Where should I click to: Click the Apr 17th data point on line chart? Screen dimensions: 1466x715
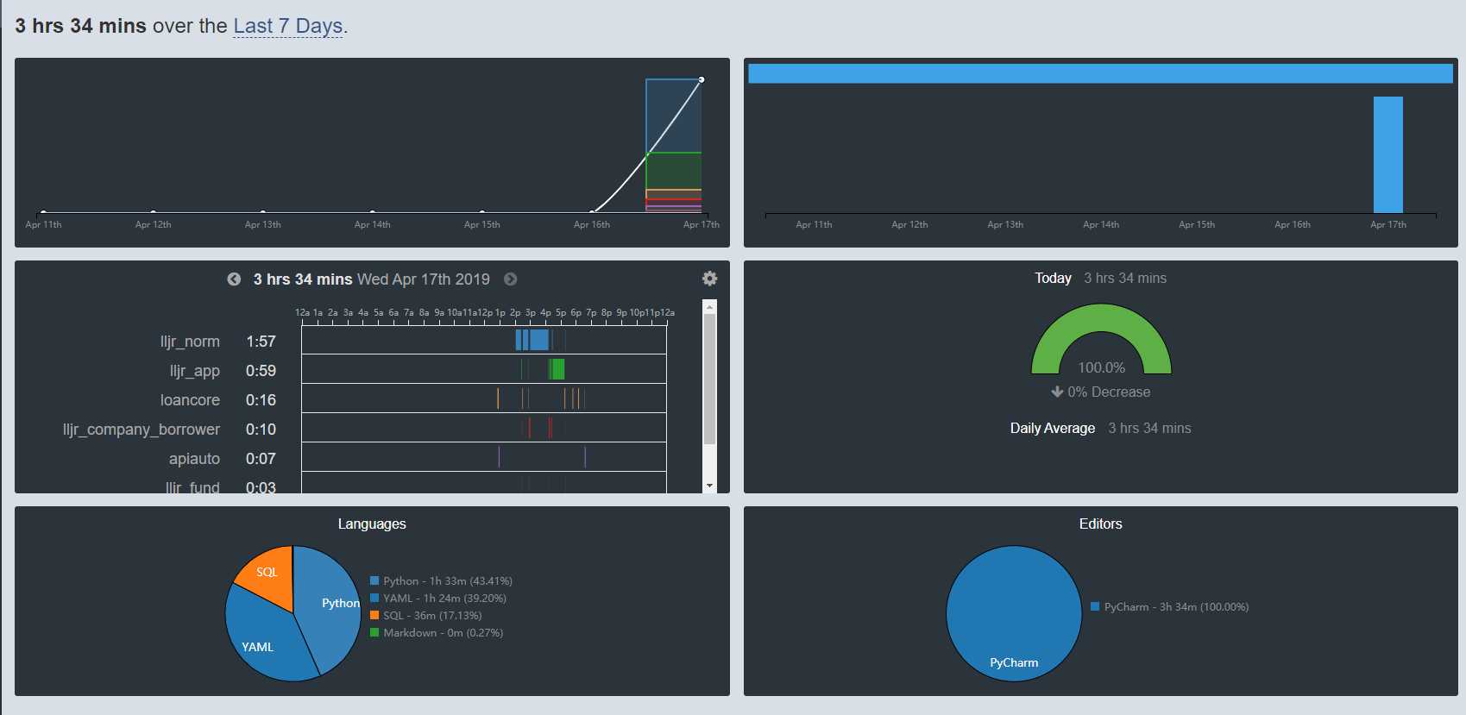pyautogui.click(x=702, y=79)
